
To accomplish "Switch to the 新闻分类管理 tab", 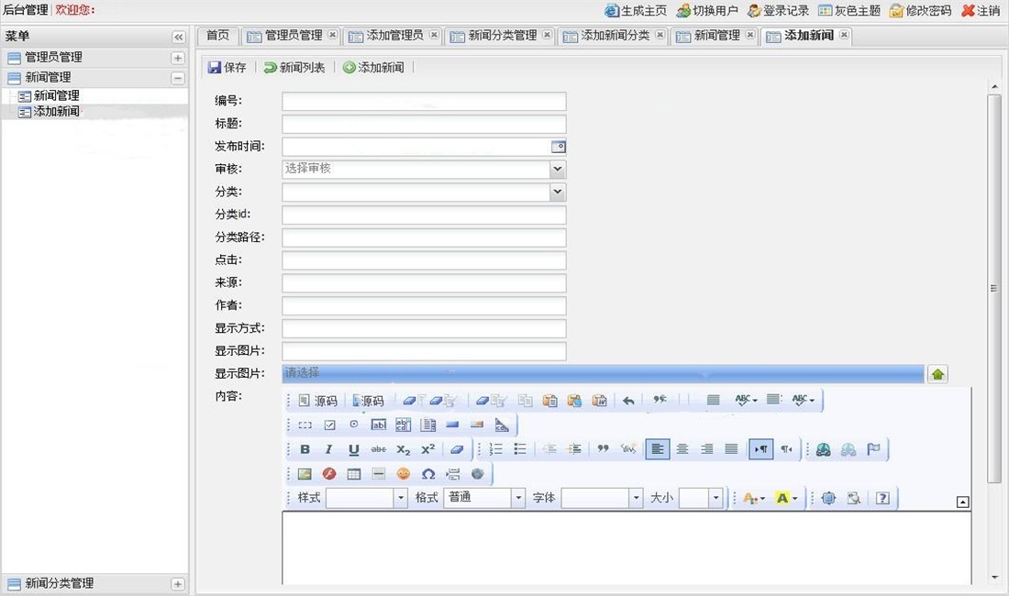I will pyautogui.click(x=502, y=36).
